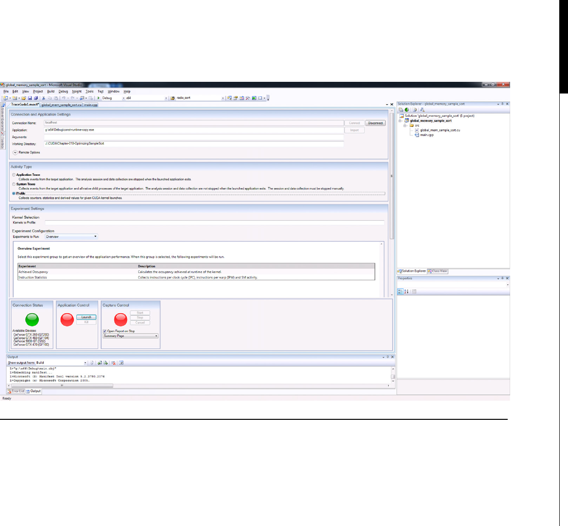Open the Properties Window toolbar icon
The image size is (568, 526).
click(x=235, y=98)
